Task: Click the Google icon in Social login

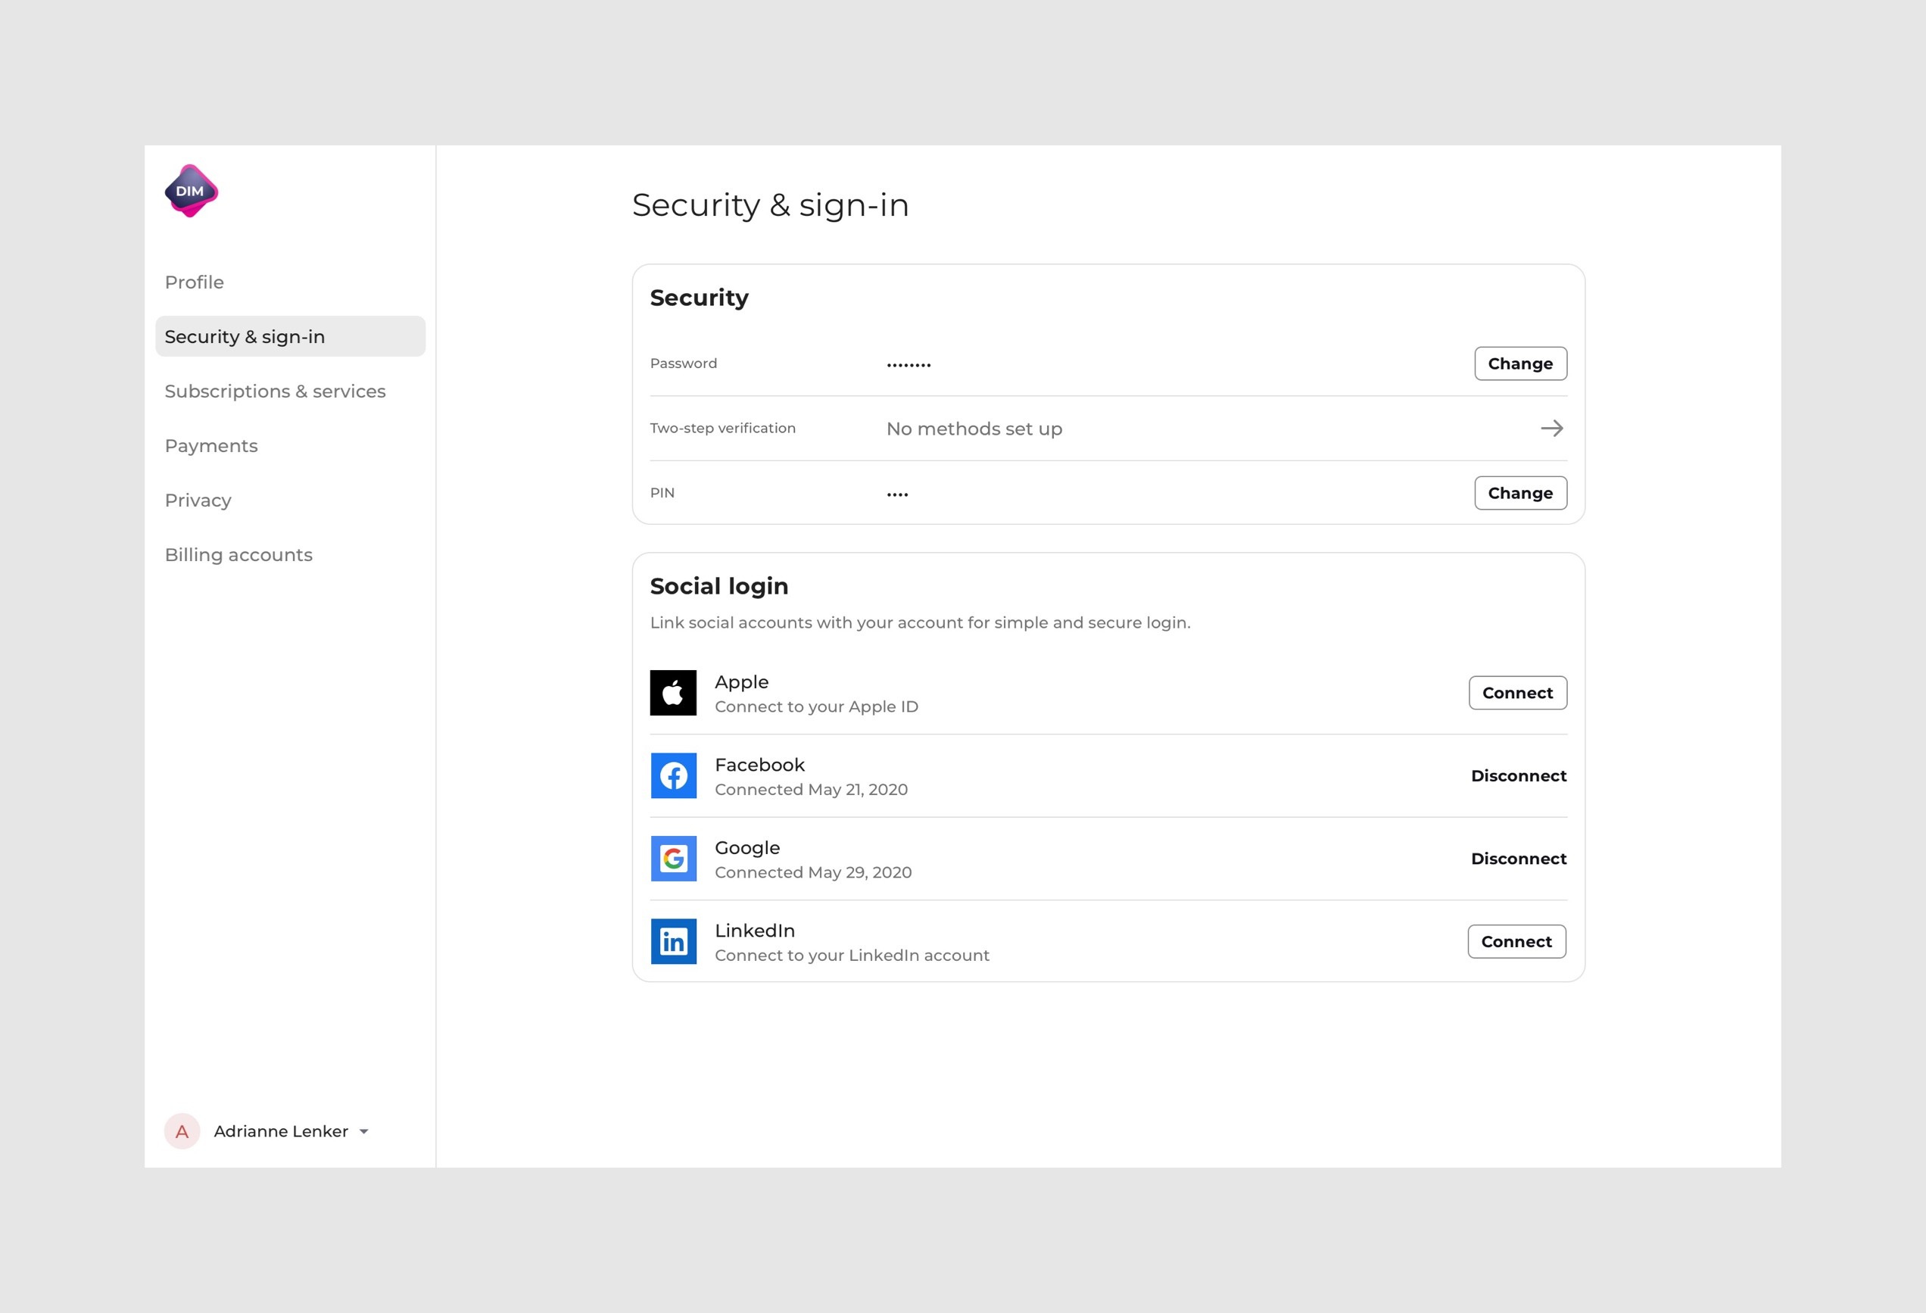Action: coord(673,859)
